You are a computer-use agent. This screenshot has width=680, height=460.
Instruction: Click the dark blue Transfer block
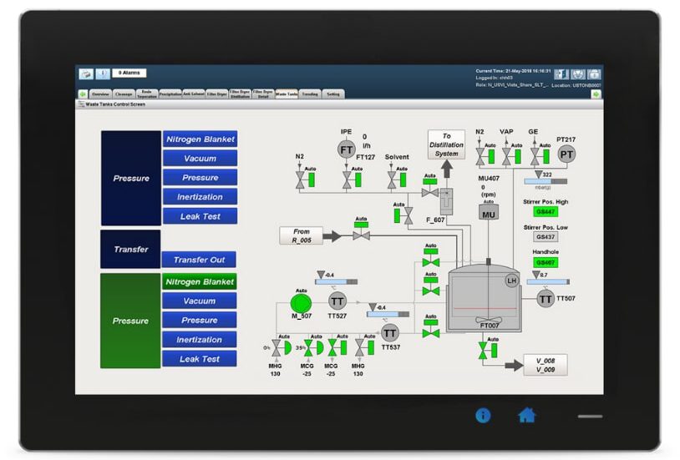coord(130,250)
